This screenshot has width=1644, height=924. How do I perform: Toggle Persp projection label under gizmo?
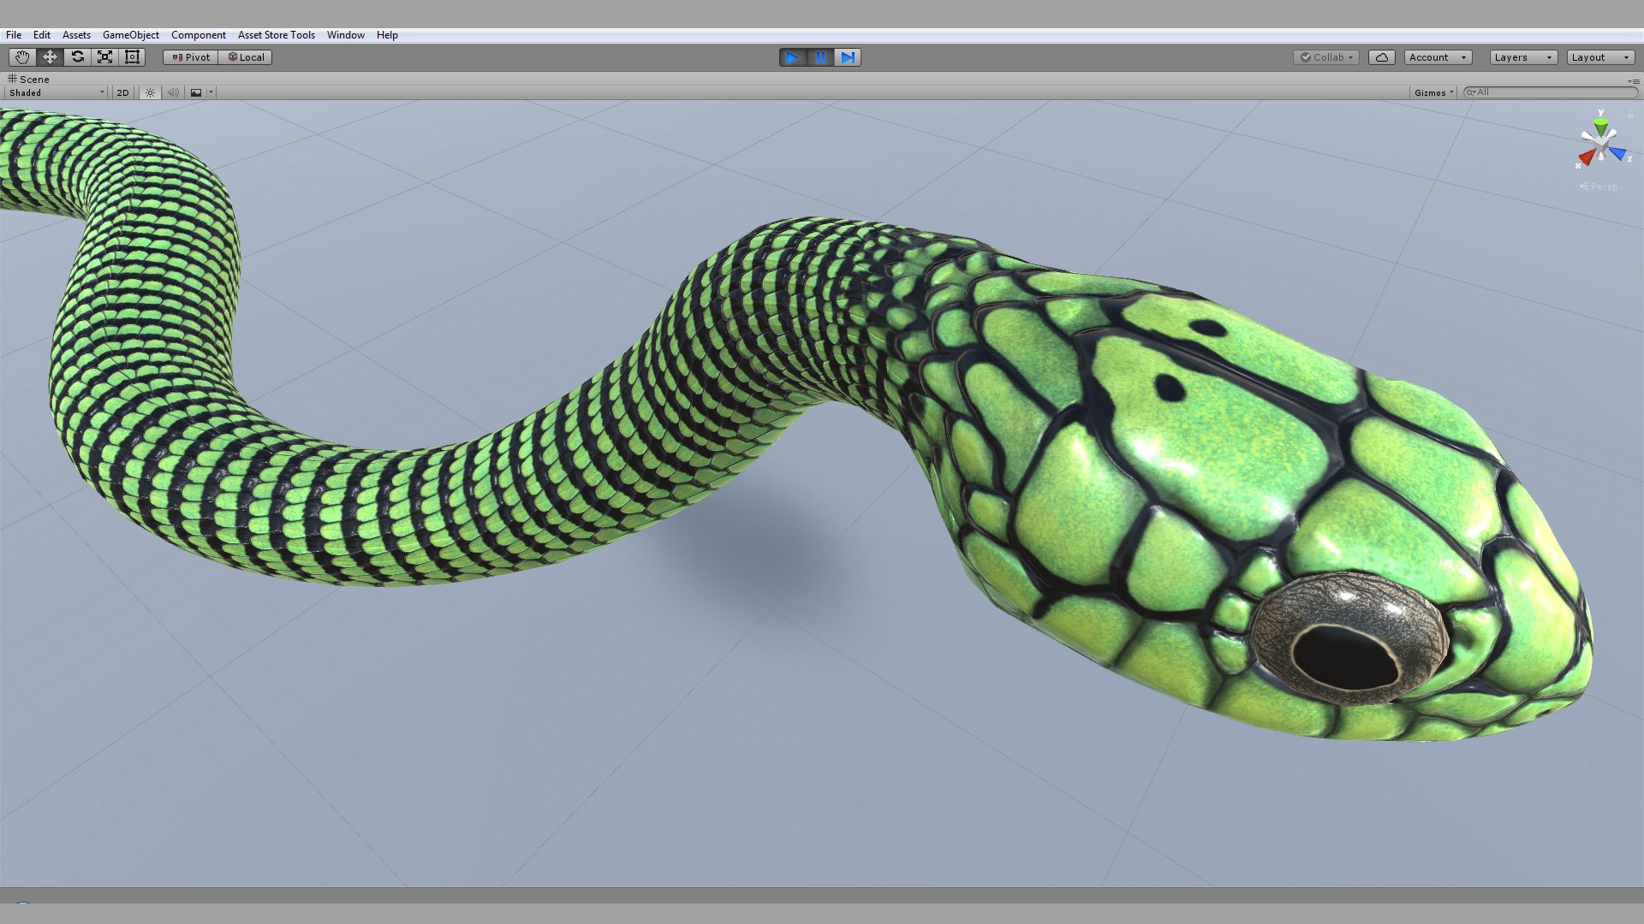[x=1599, y=187]
